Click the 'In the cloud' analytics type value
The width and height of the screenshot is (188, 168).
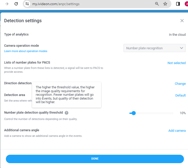pyautogui.click(x=177, y=35)
